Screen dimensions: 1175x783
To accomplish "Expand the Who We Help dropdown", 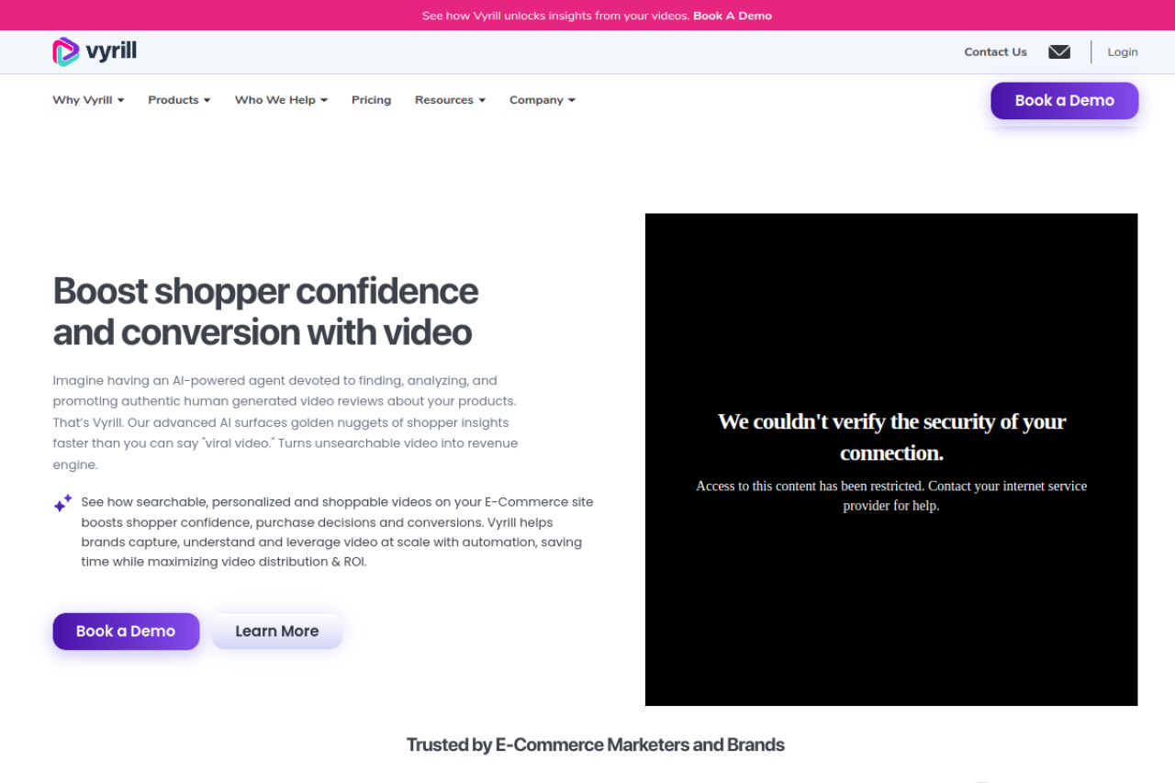I will coord(281,100).
